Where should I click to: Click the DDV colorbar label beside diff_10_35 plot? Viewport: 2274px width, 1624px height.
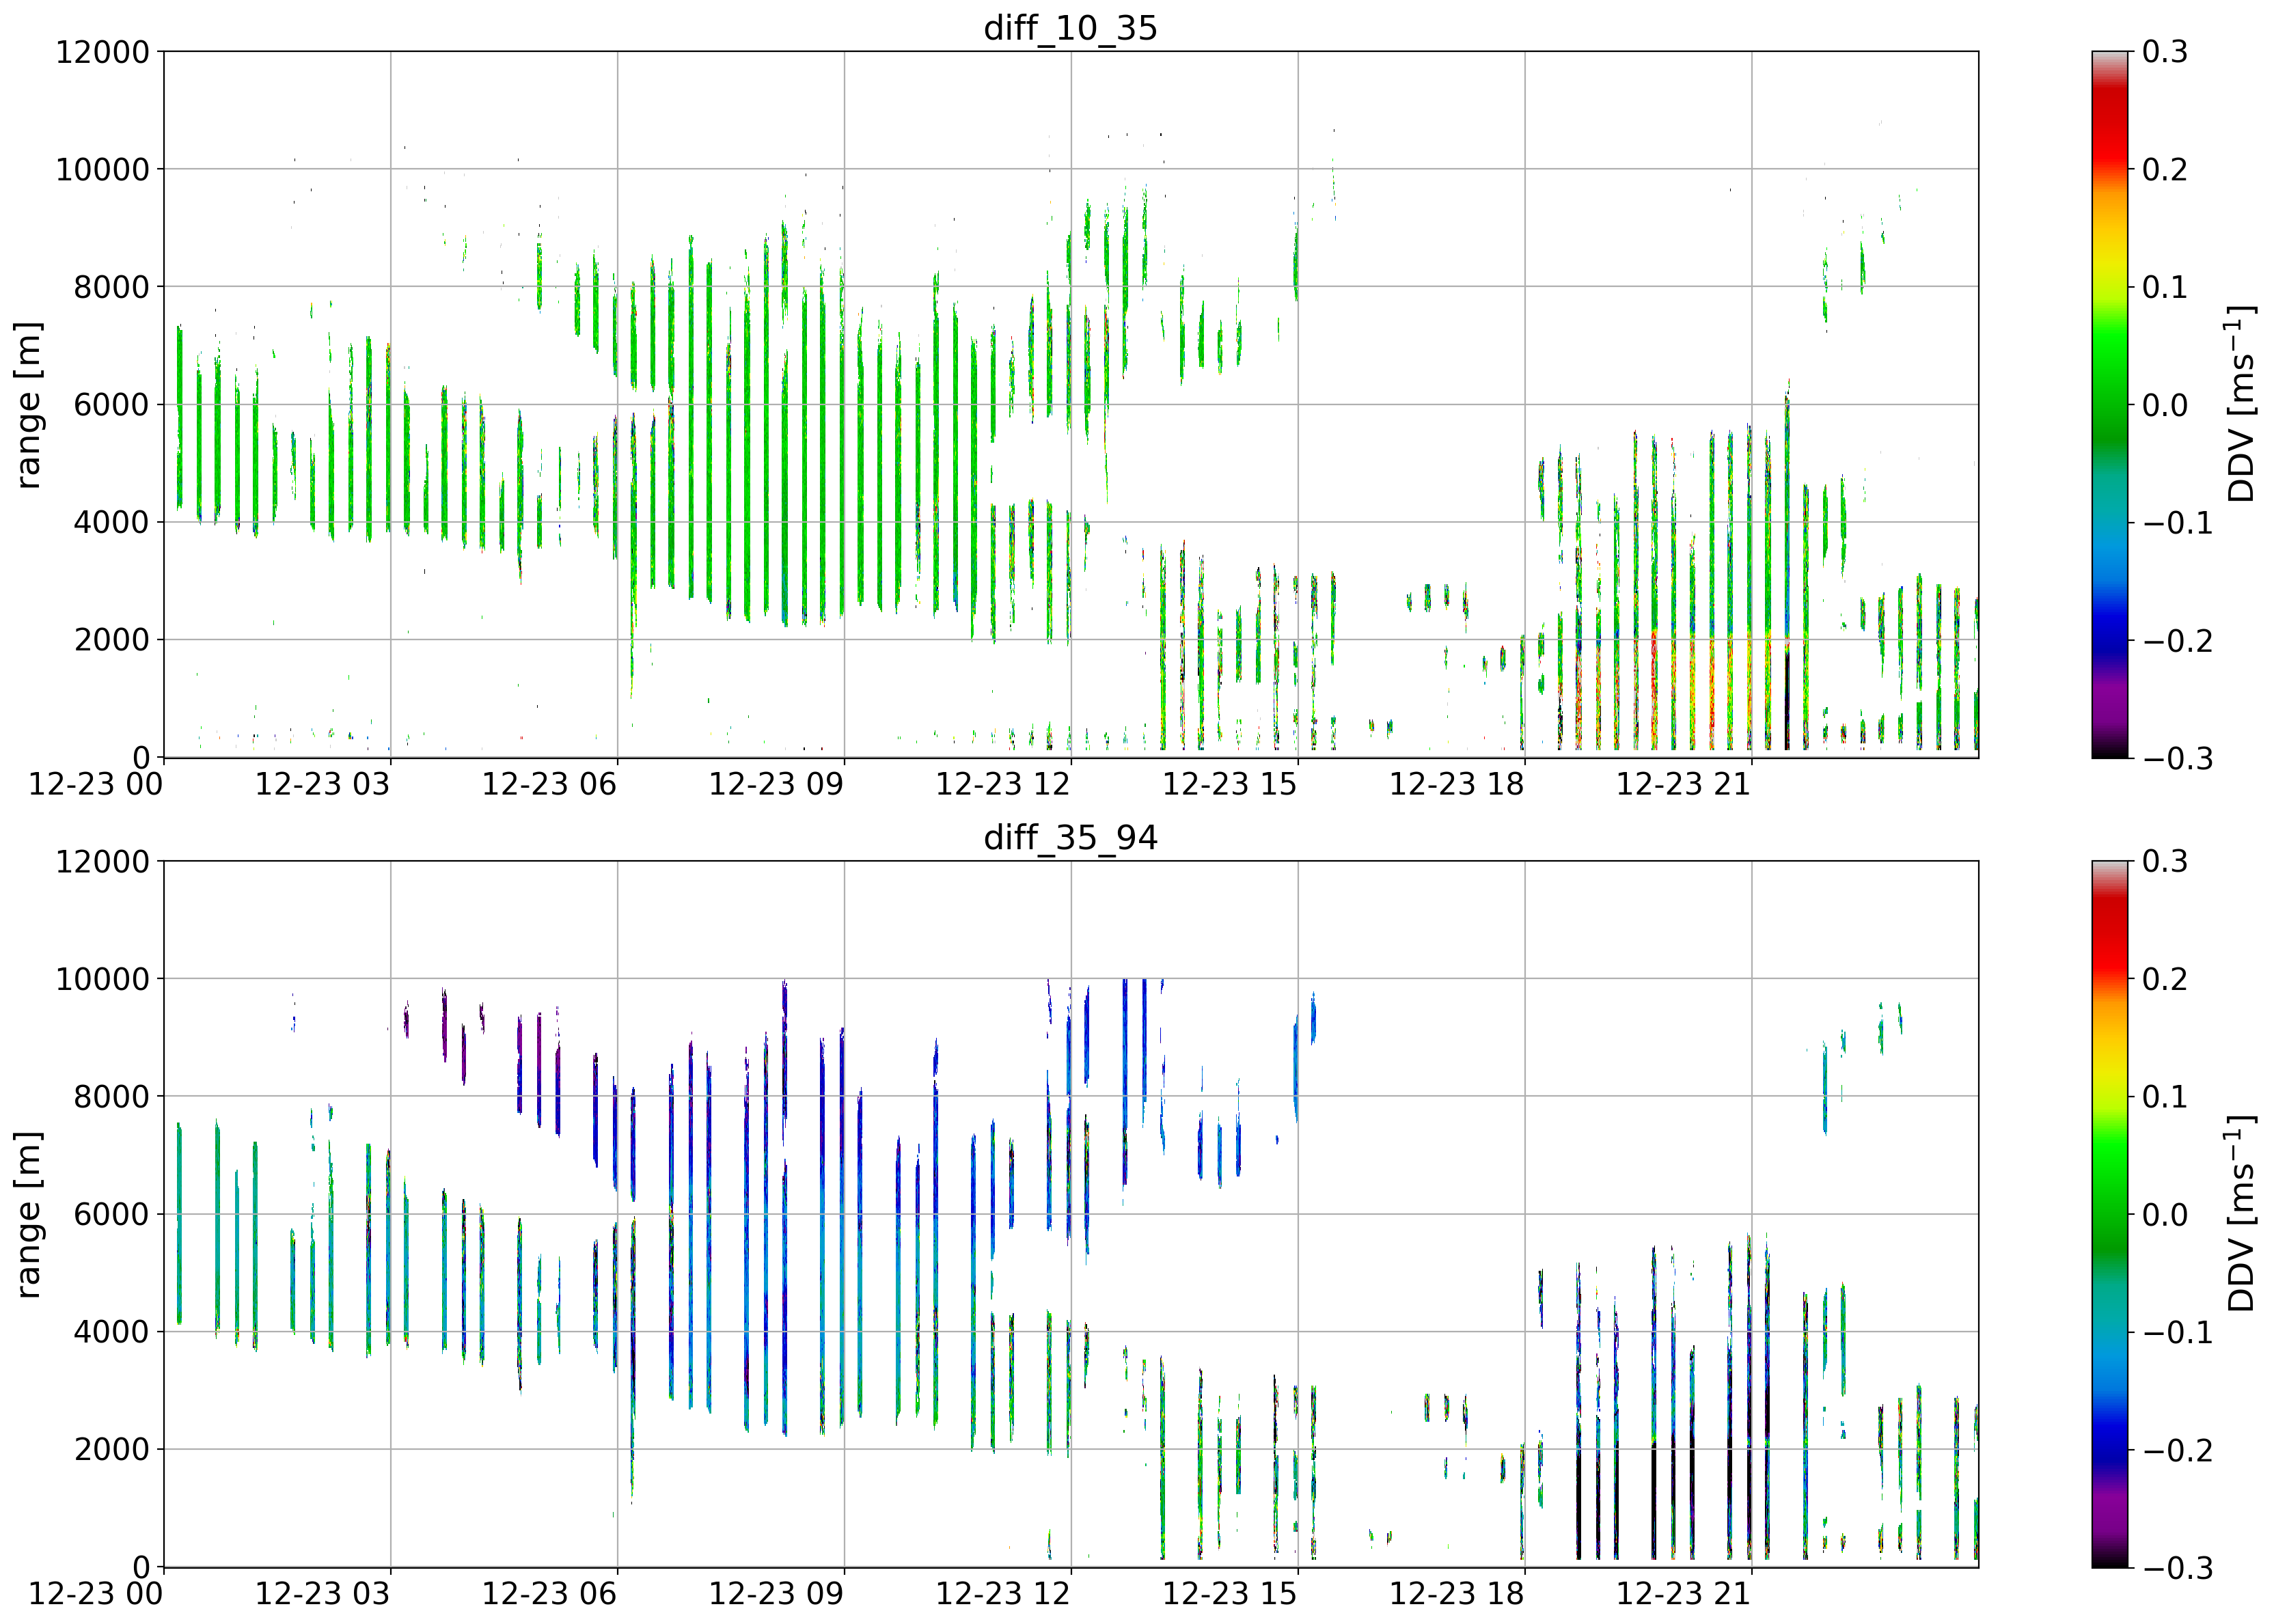2241,404
